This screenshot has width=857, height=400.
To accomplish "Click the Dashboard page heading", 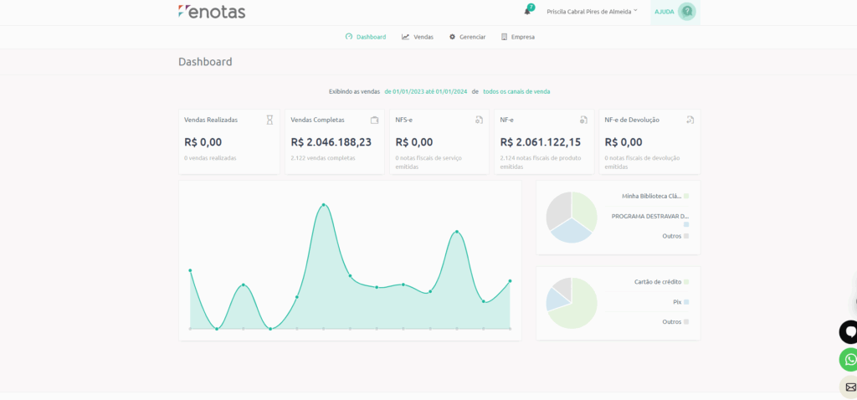I will (205, 62).
